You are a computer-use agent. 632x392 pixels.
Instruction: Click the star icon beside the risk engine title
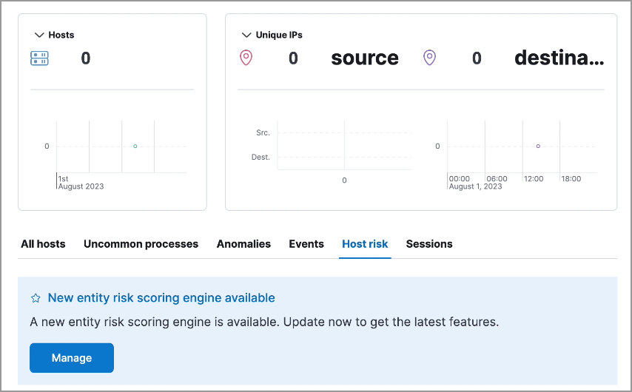tap(36, 298)
